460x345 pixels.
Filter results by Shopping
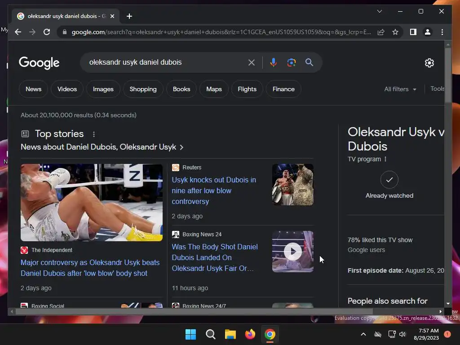point(143,89)
